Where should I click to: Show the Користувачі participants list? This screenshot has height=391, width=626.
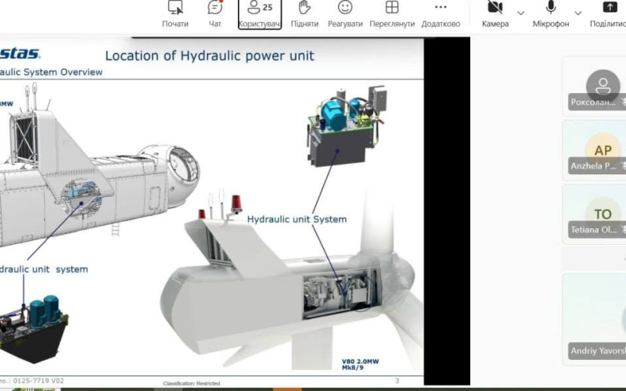click(x=260, y=14)
